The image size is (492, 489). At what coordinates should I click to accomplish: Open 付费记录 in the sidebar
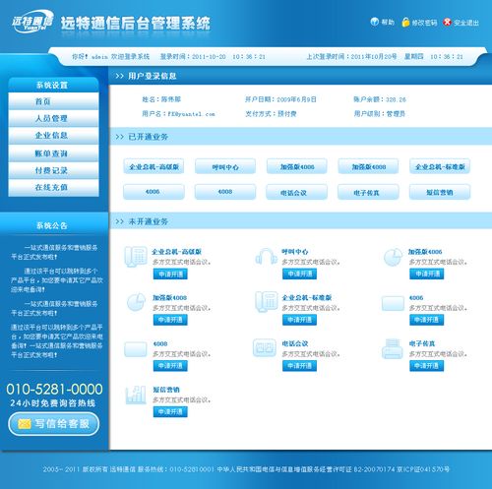click(x=53, y=170)
